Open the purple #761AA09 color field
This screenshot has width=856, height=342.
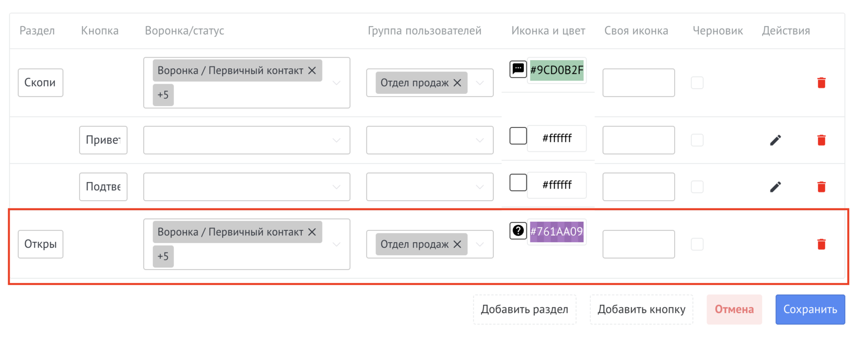click(x=556, y=231)
